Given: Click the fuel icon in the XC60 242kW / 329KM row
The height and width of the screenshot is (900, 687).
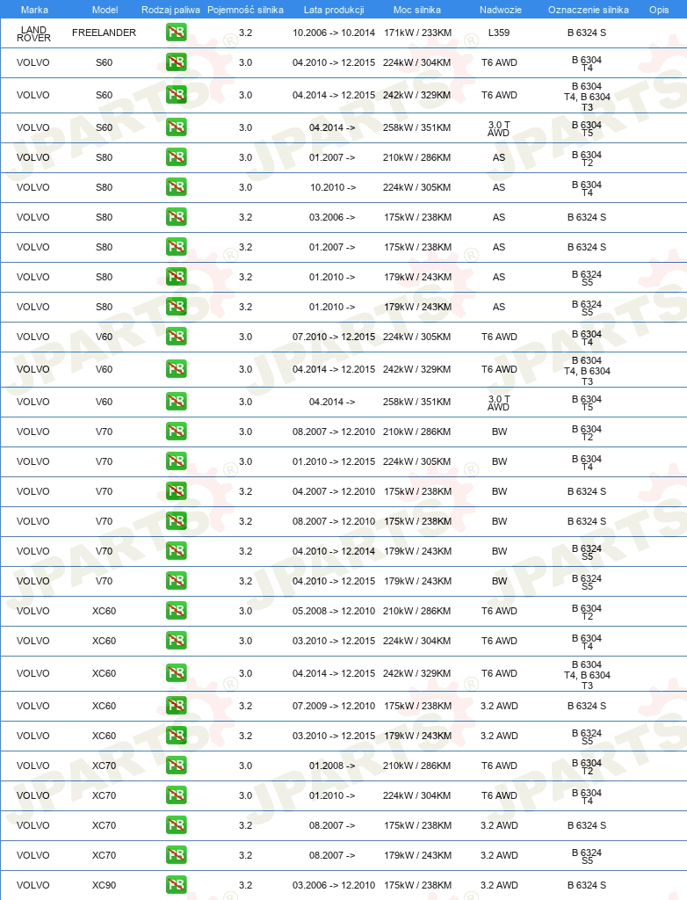Looking at the screenshot, I should pos(177,673).
